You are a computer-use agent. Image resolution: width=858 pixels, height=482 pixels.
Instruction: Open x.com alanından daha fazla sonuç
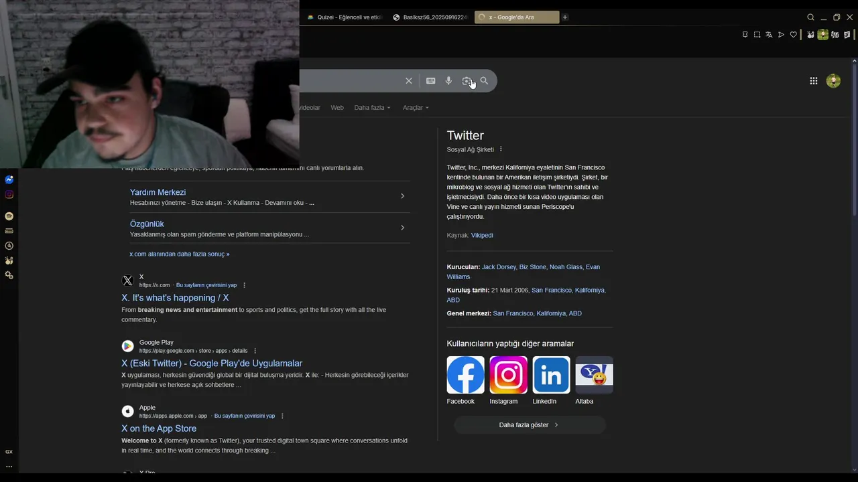180,254
